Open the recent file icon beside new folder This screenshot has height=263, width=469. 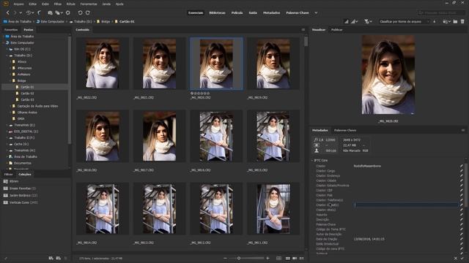coord(446,21)
